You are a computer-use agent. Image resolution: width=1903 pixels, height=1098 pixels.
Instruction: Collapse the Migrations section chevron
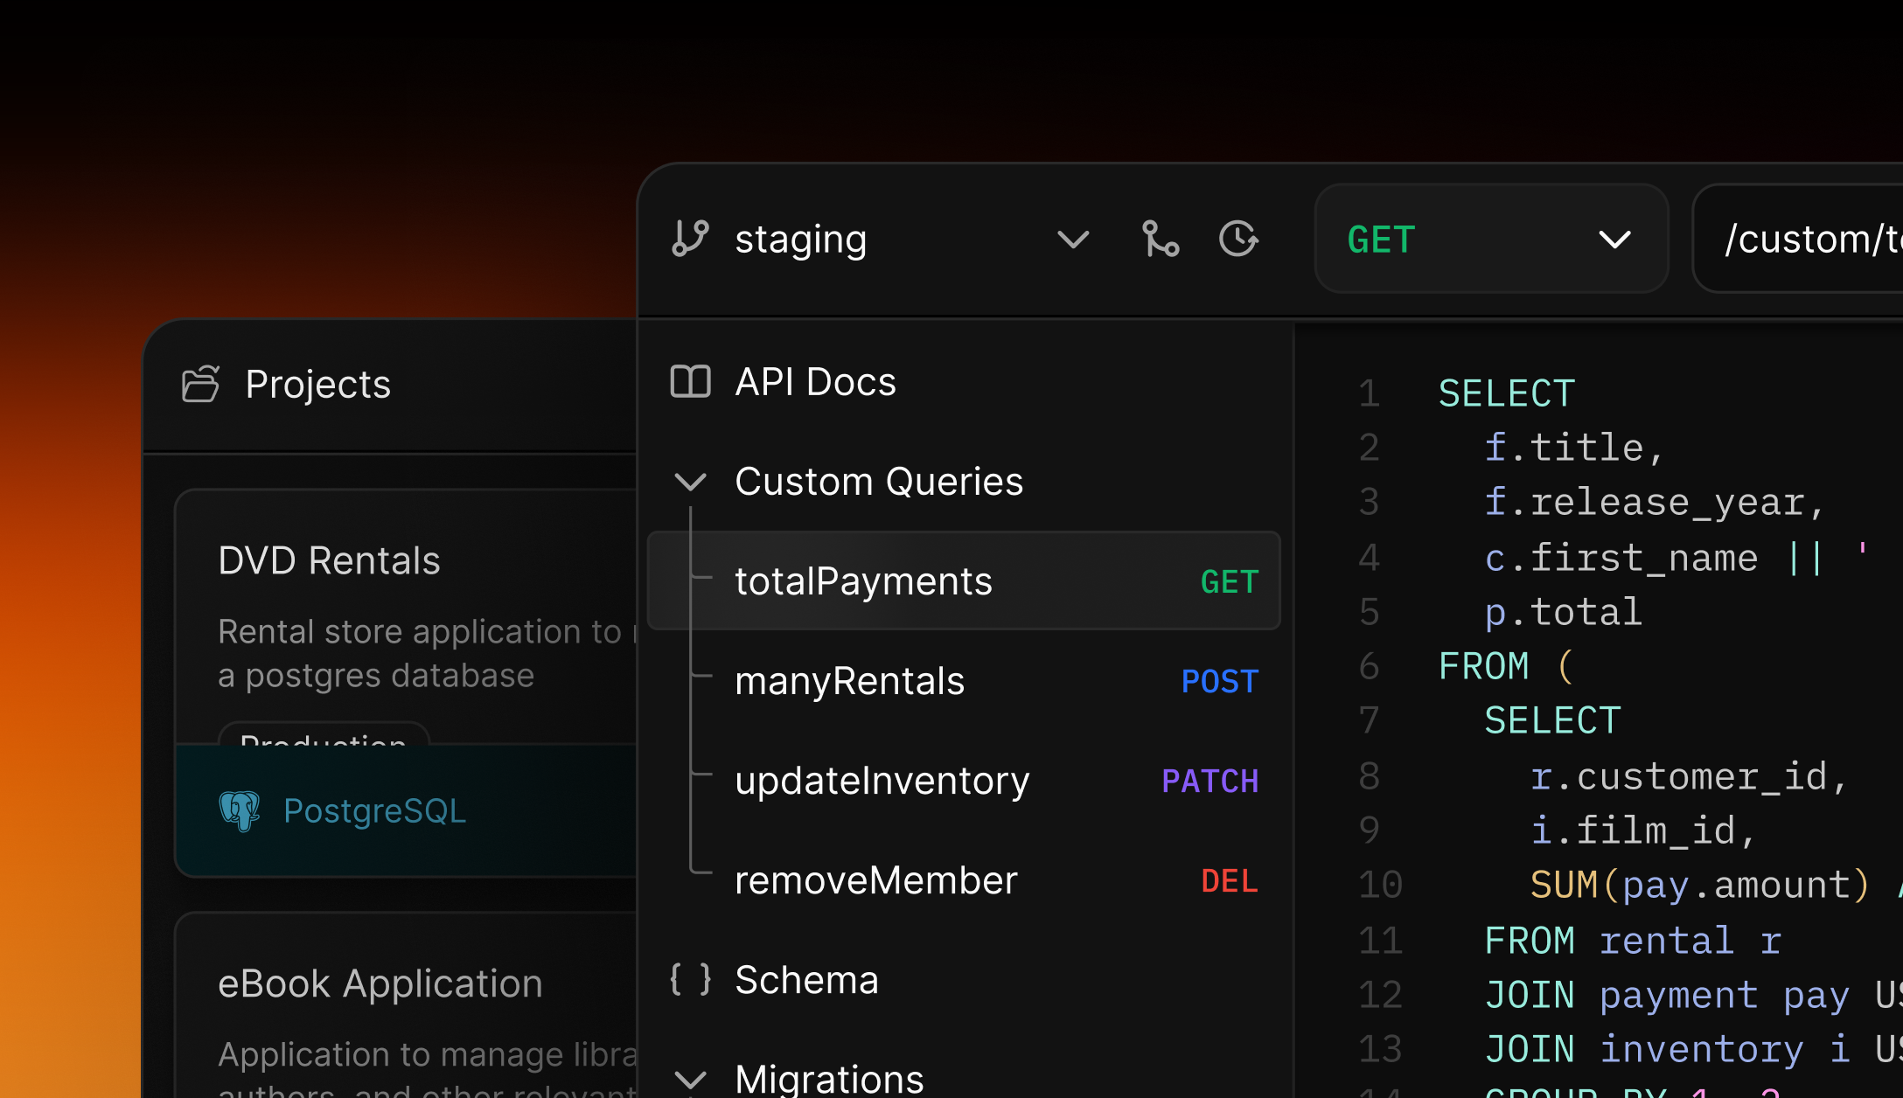pyautogui.click(x=691, y=1079)
